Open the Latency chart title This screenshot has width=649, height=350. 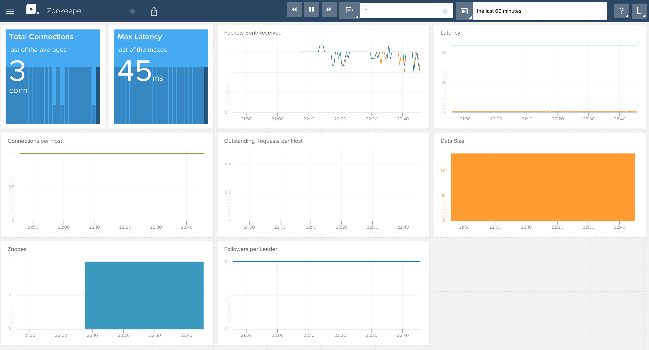point(450,33)
